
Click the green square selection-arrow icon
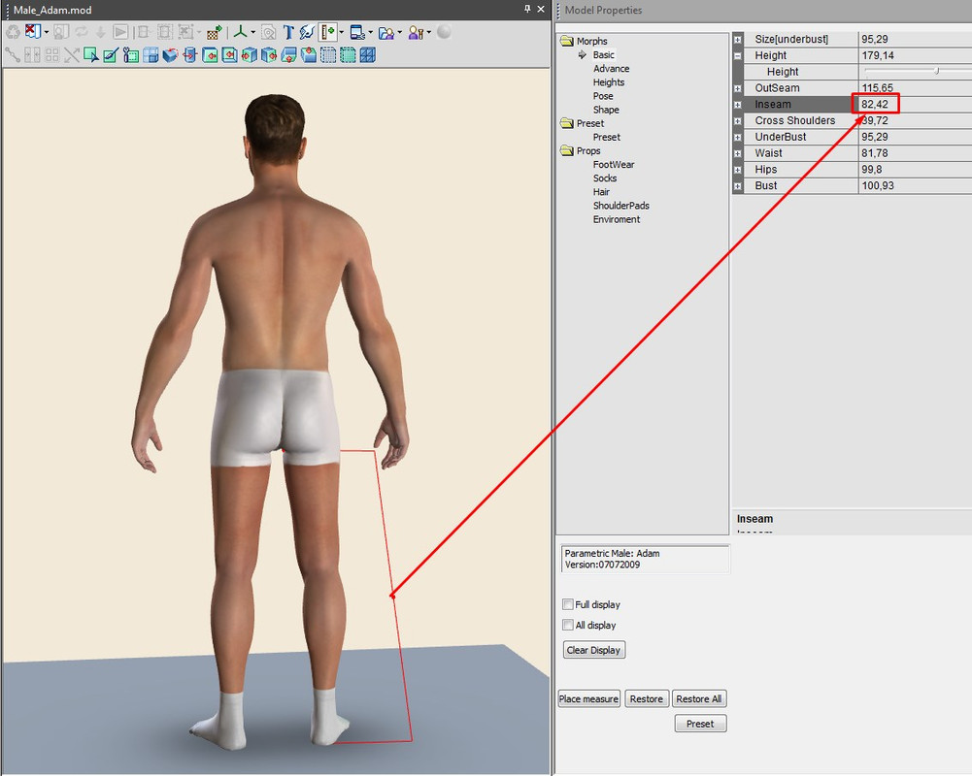point(91,55)
